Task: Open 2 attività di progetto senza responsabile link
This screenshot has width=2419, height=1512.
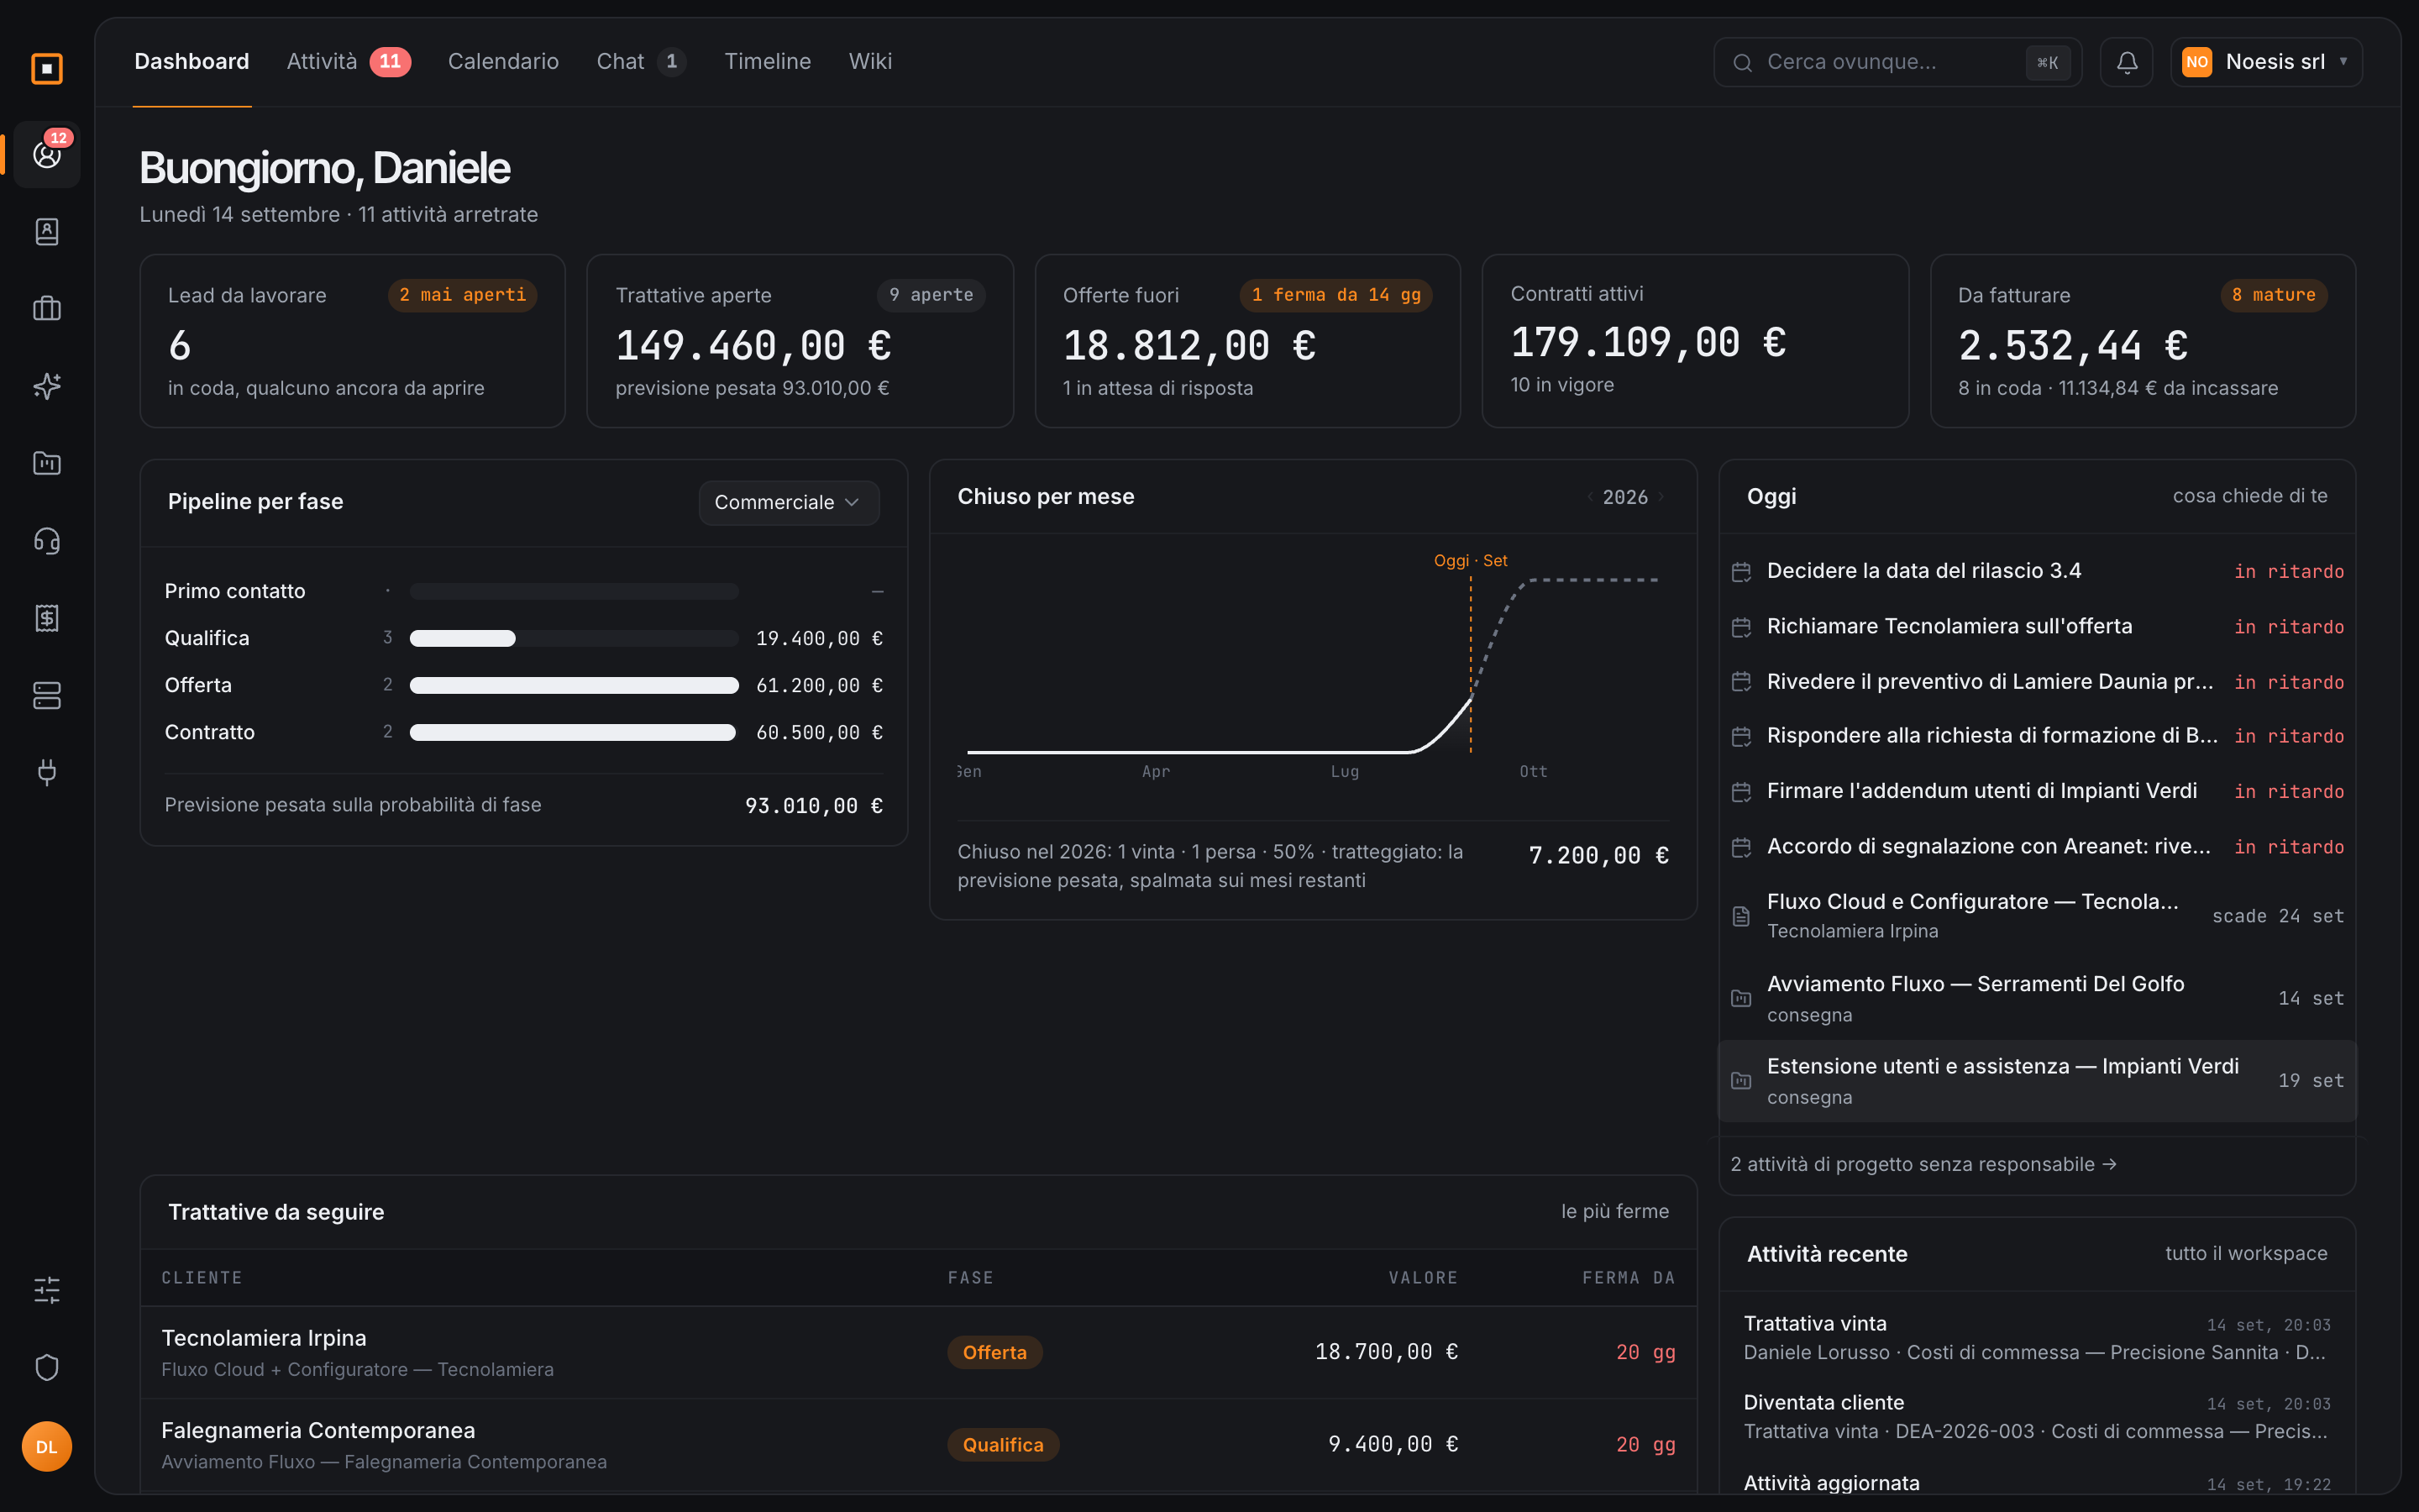Action: (1923, 1164)
